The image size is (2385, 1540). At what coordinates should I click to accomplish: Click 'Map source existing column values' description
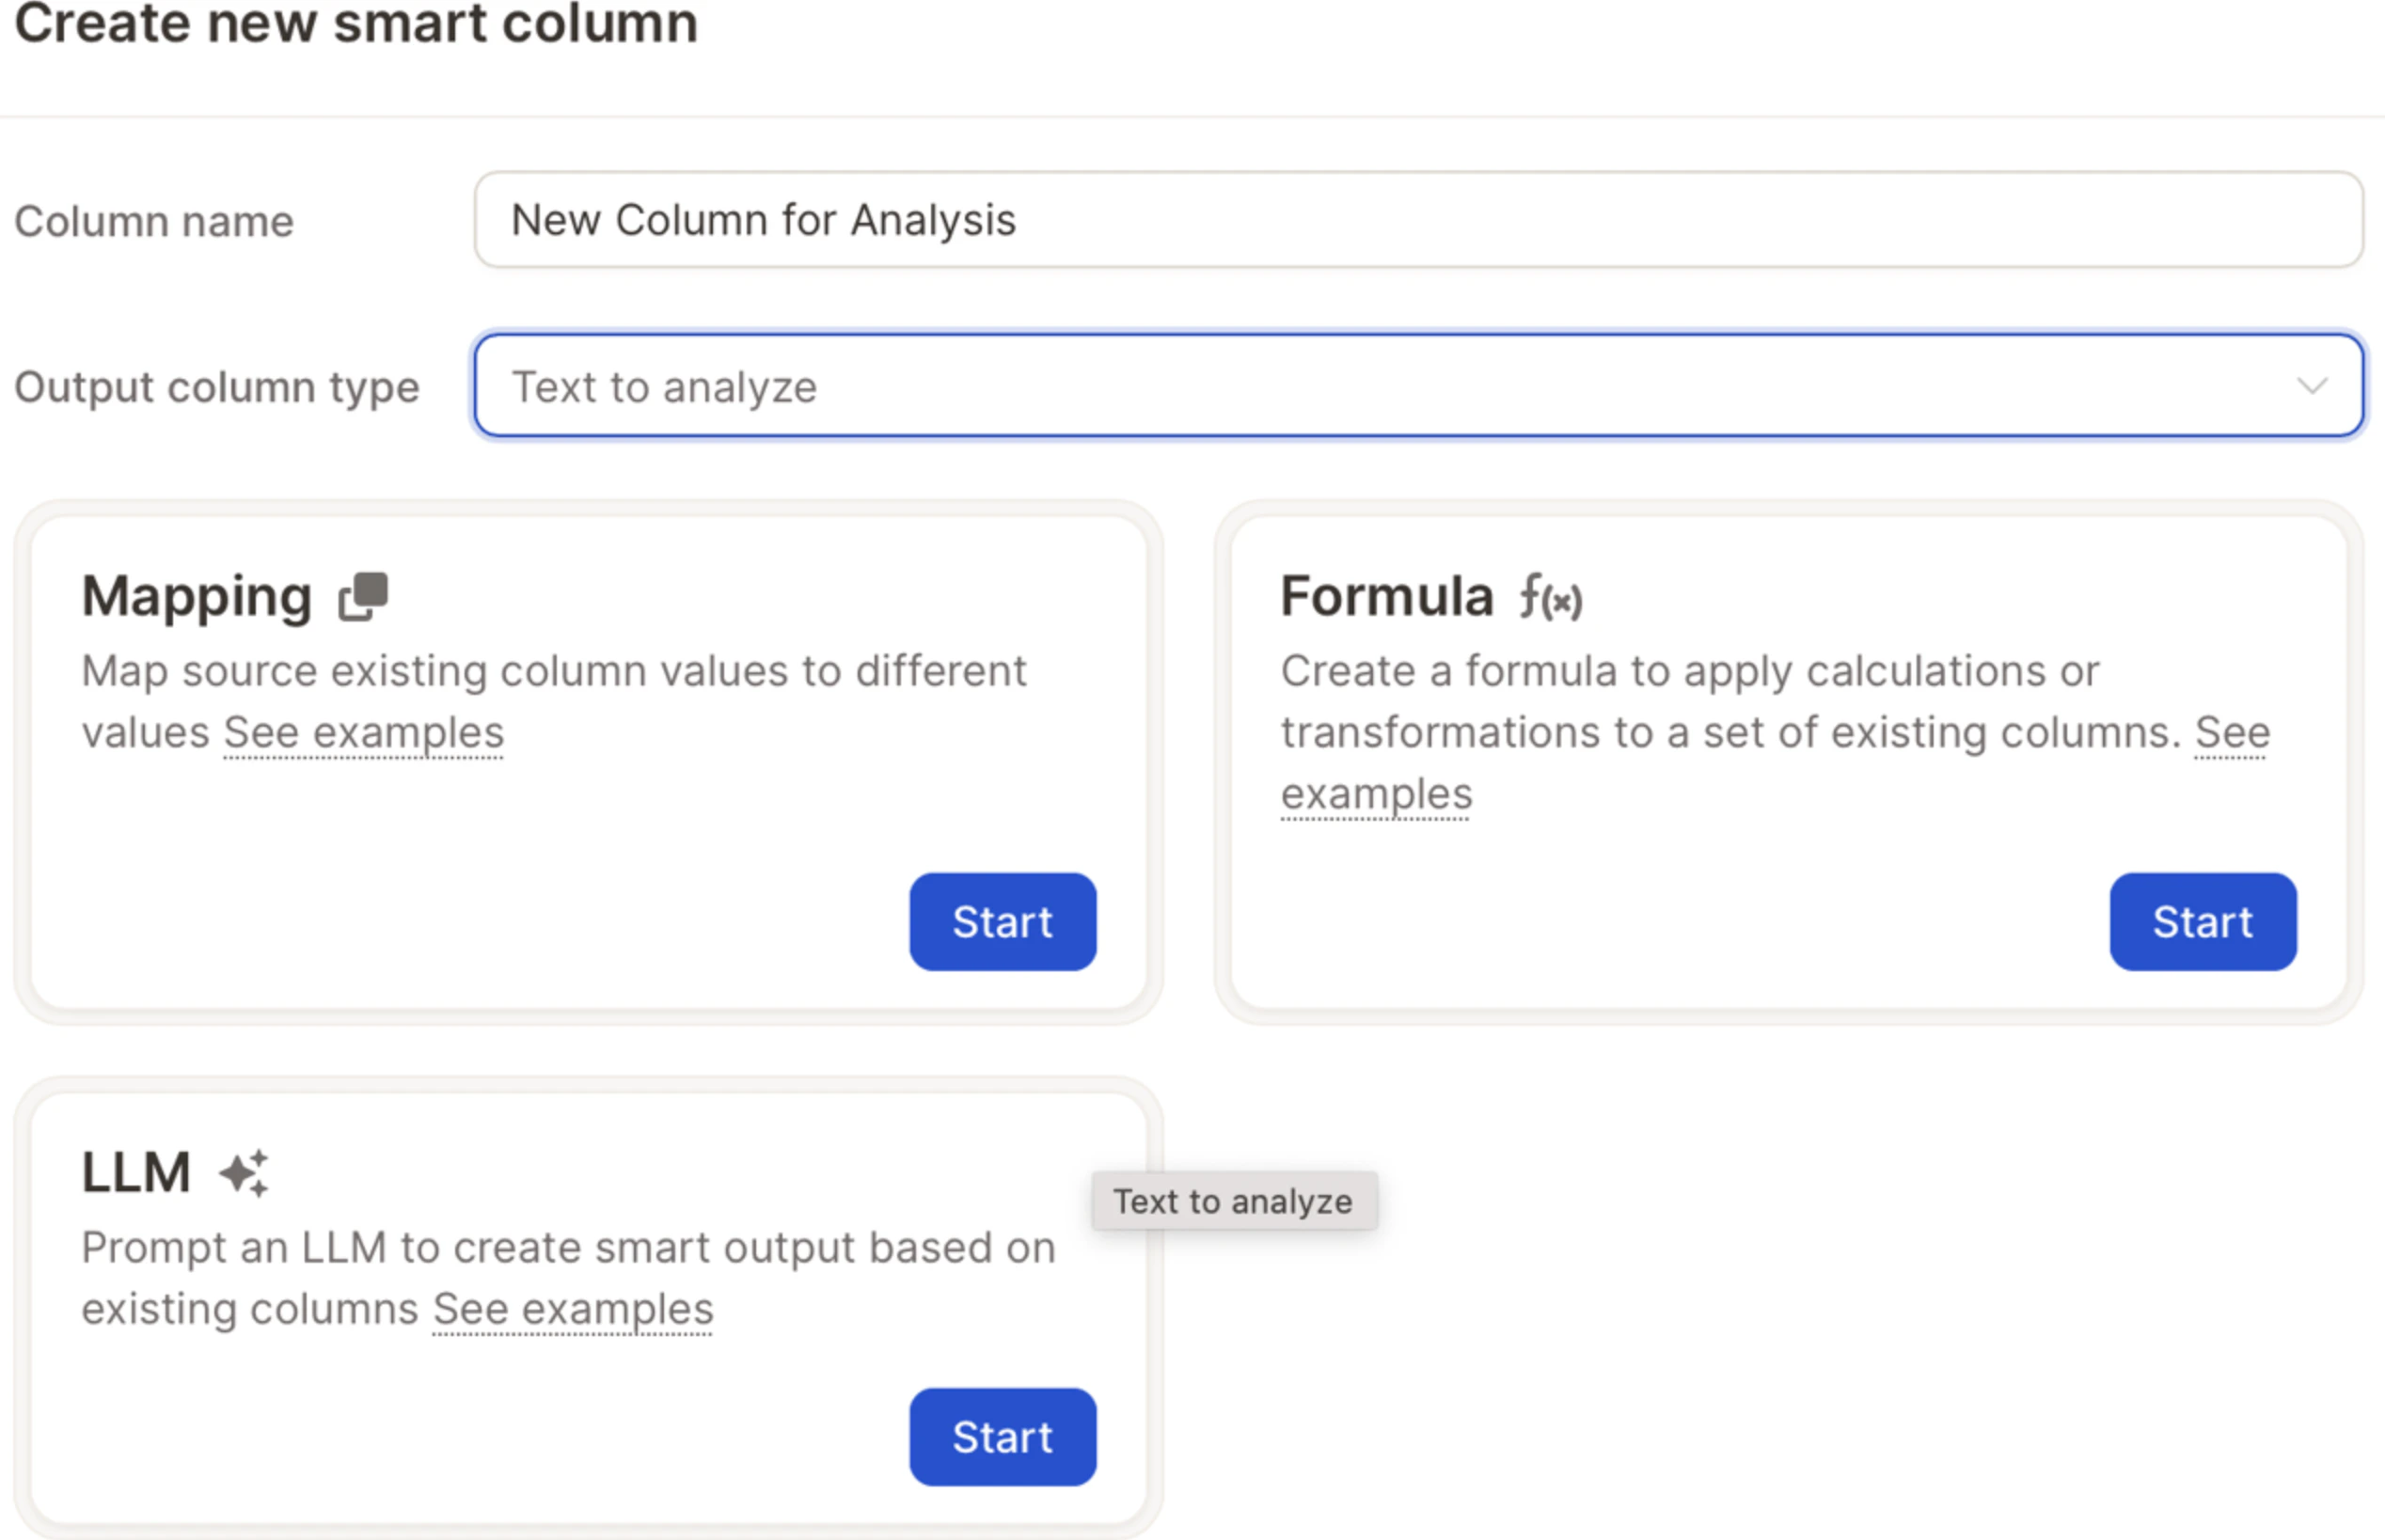(x=554, y=702)
